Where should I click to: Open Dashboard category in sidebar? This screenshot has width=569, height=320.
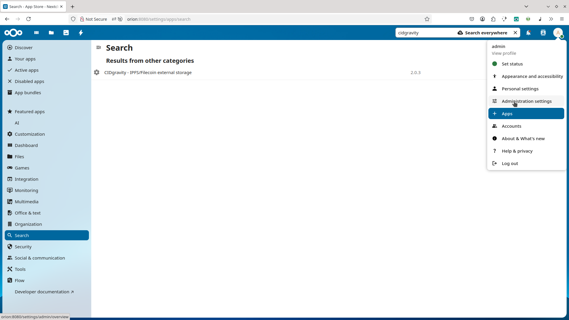(x=47, y=145)
